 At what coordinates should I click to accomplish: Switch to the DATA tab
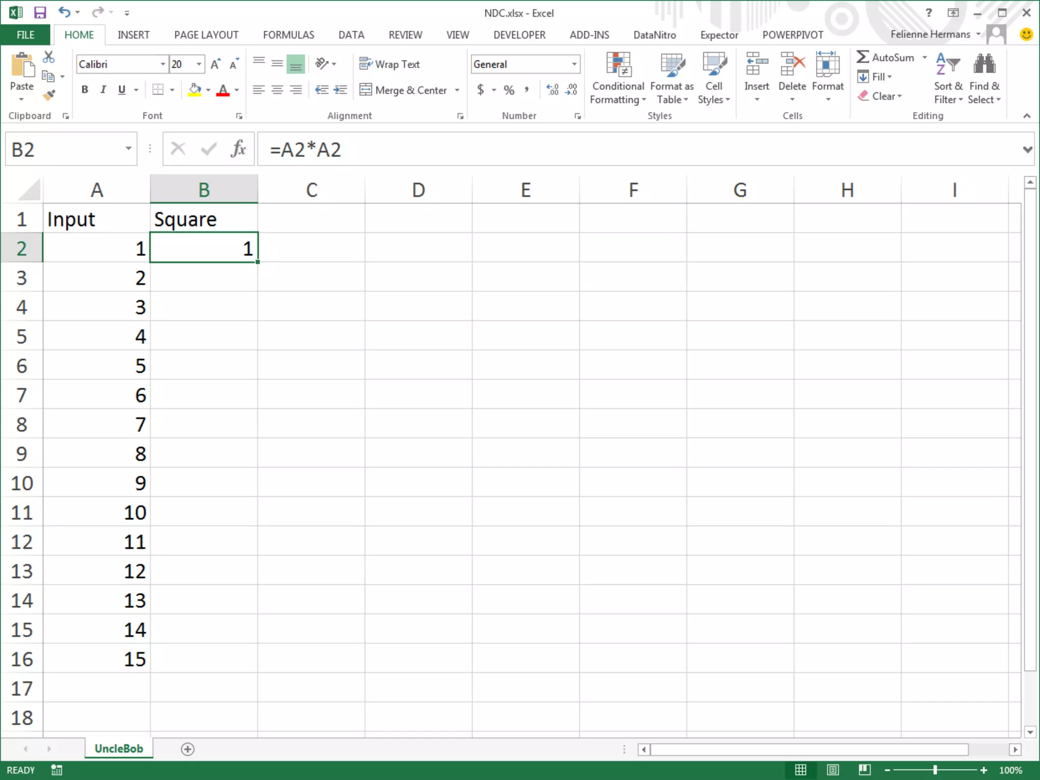coord(351,35)
